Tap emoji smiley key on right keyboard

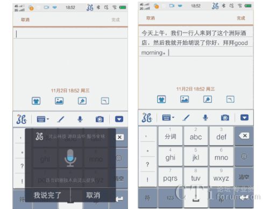coord(244,157)
